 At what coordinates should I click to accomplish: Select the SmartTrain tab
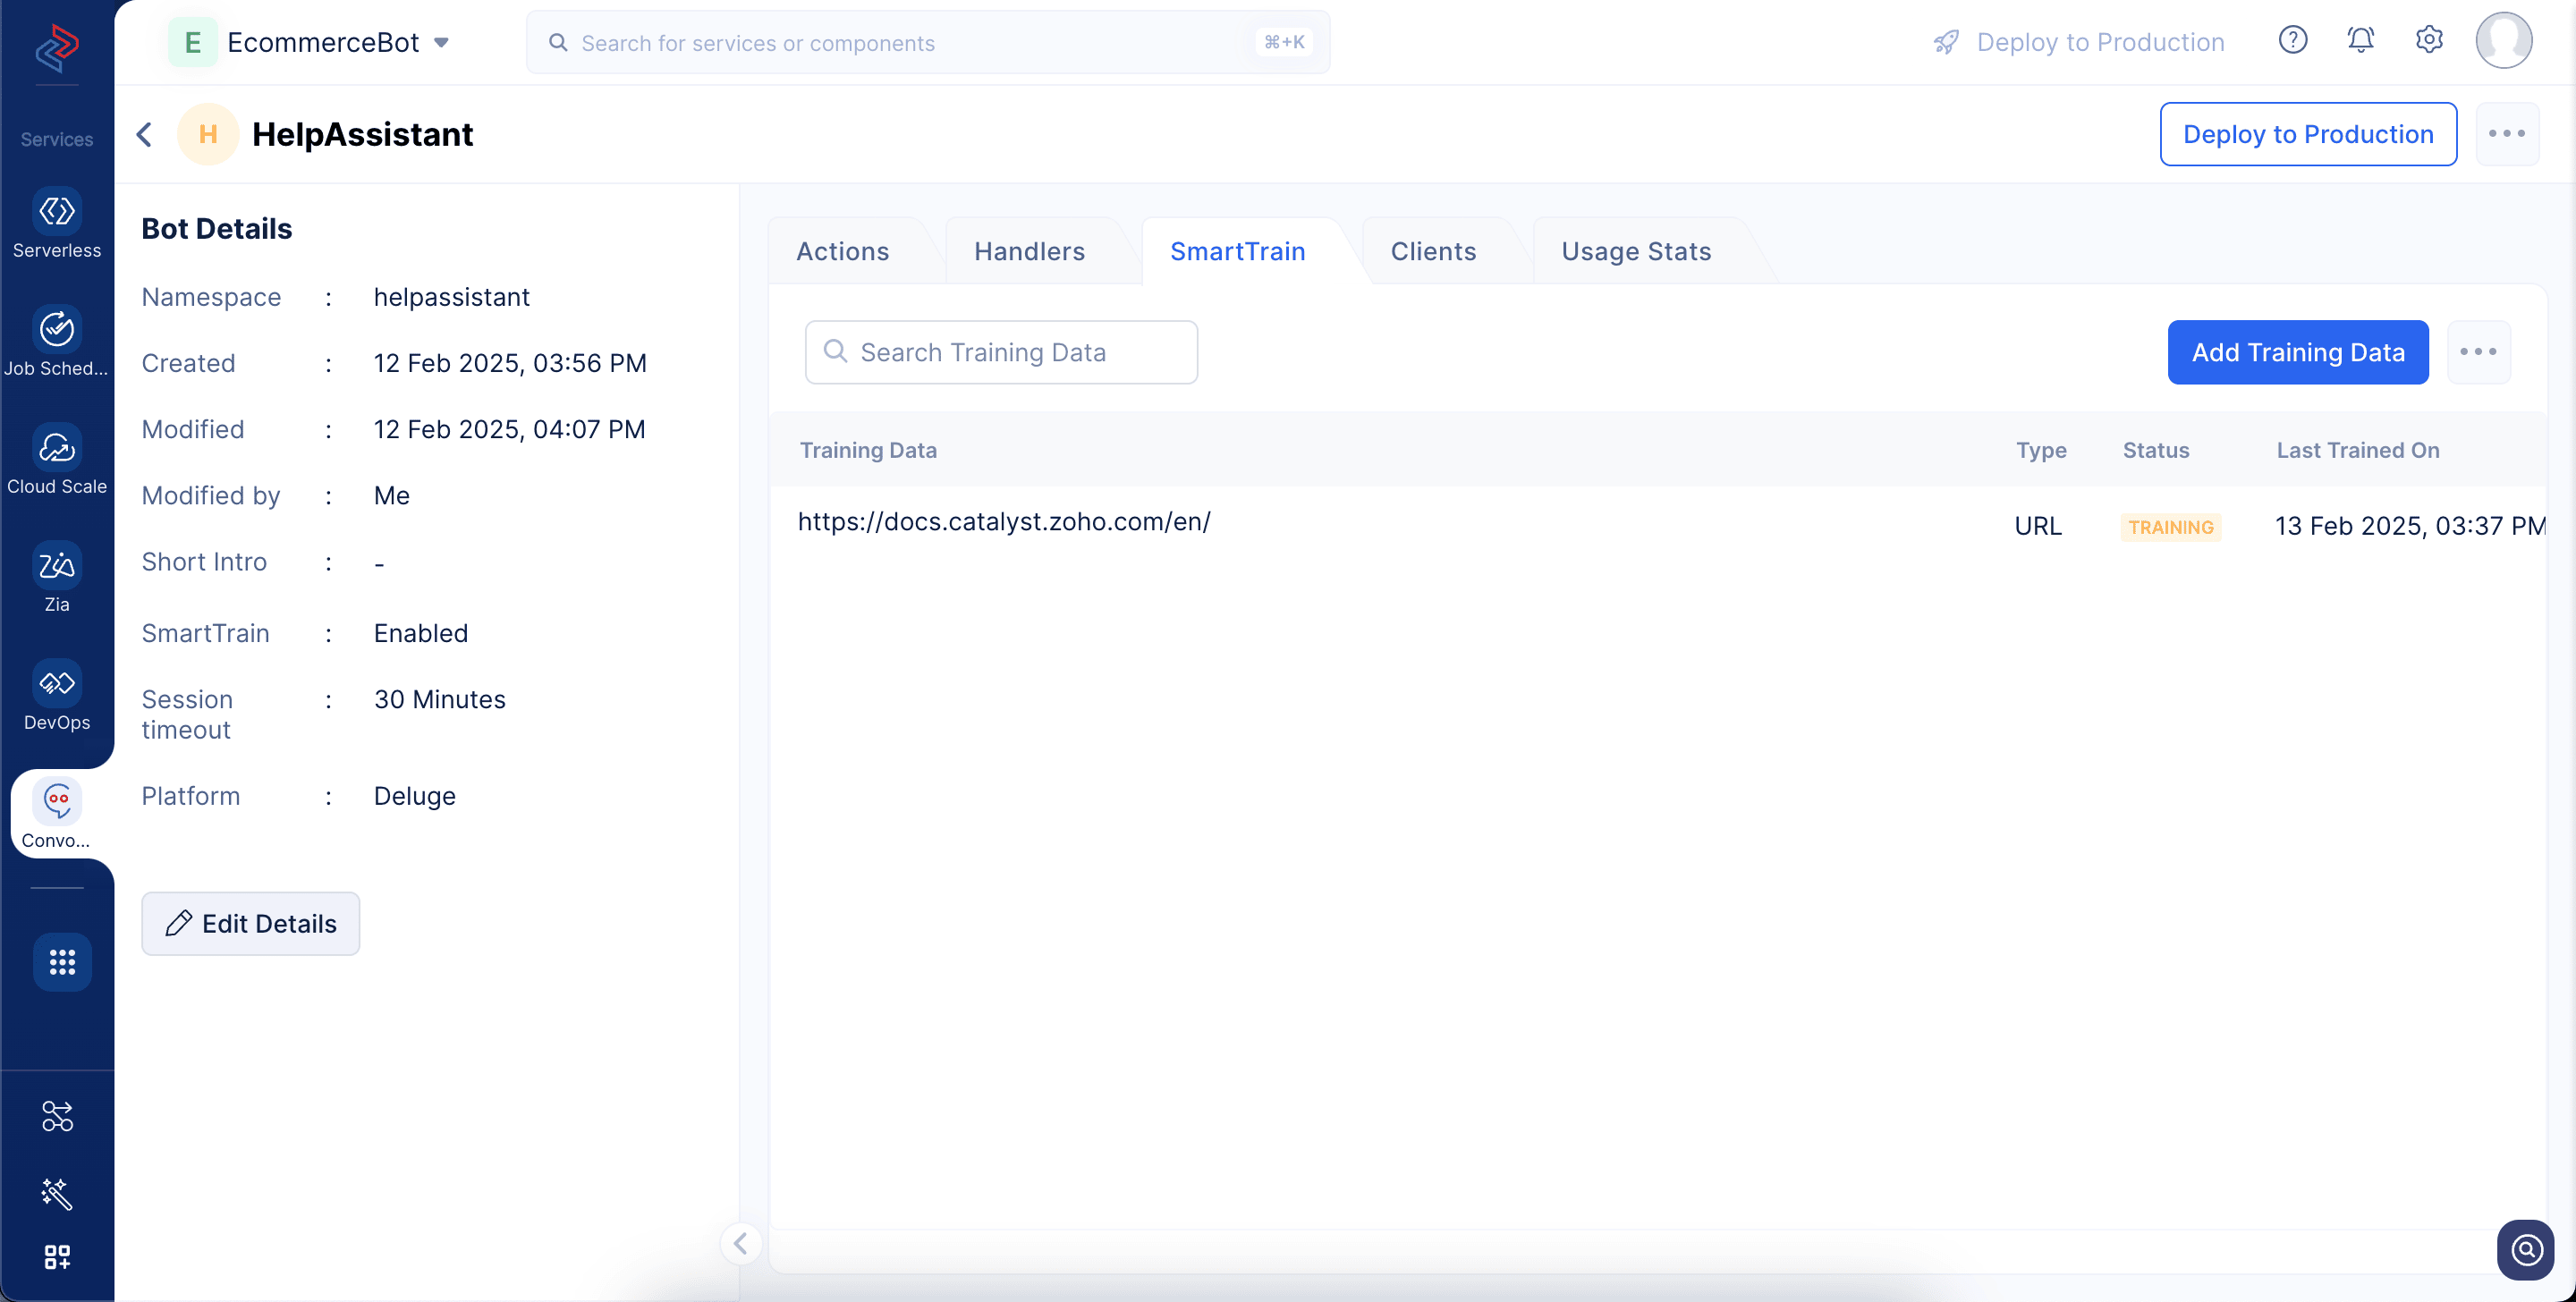tap(1238, 251)
